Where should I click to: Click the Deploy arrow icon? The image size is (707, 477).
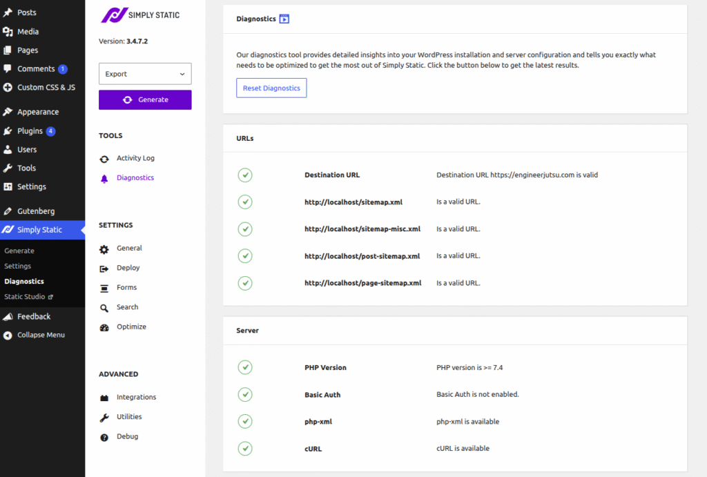[104, 269]
